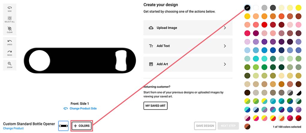
Task: Follow the Change Product link
Action: [13, 128]
